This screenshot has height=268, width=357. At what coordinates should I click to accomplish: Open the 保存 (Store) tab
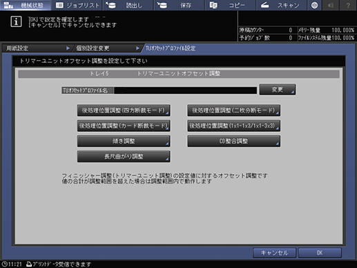tap(179, 5)
